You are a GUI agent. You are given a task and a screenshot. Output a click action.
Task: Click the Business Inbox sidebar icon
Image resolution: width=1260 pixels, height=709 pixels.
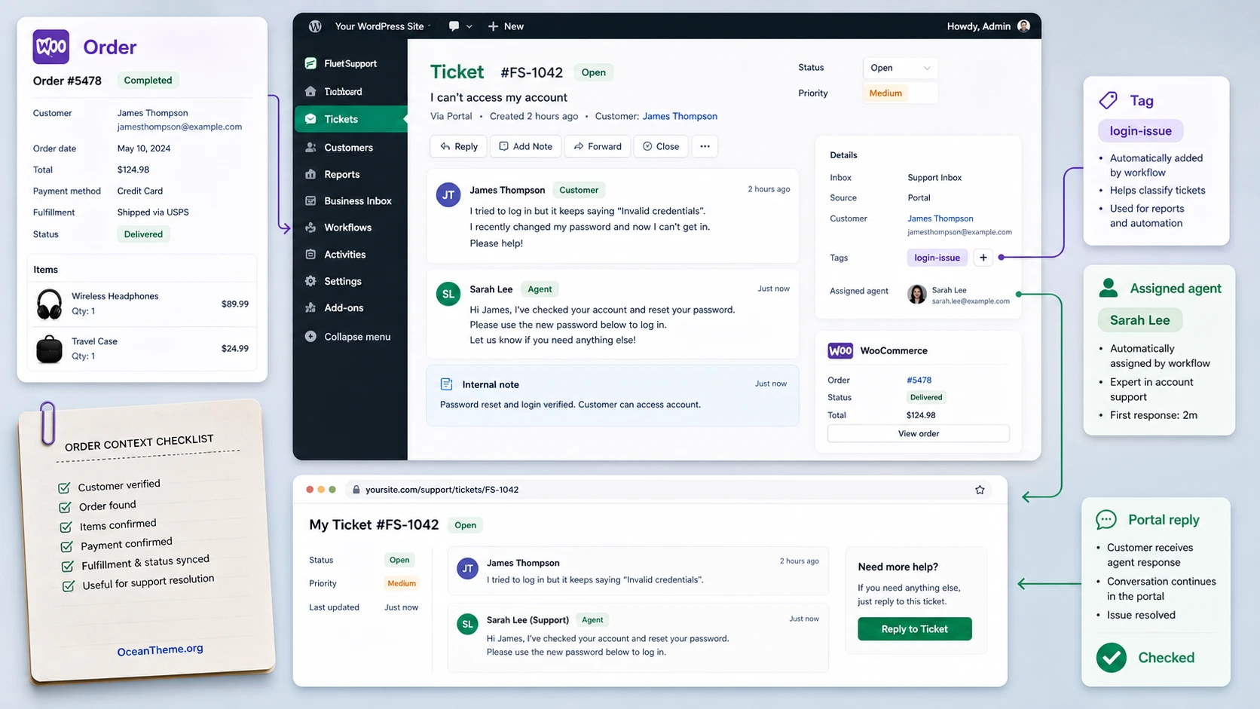310,201
